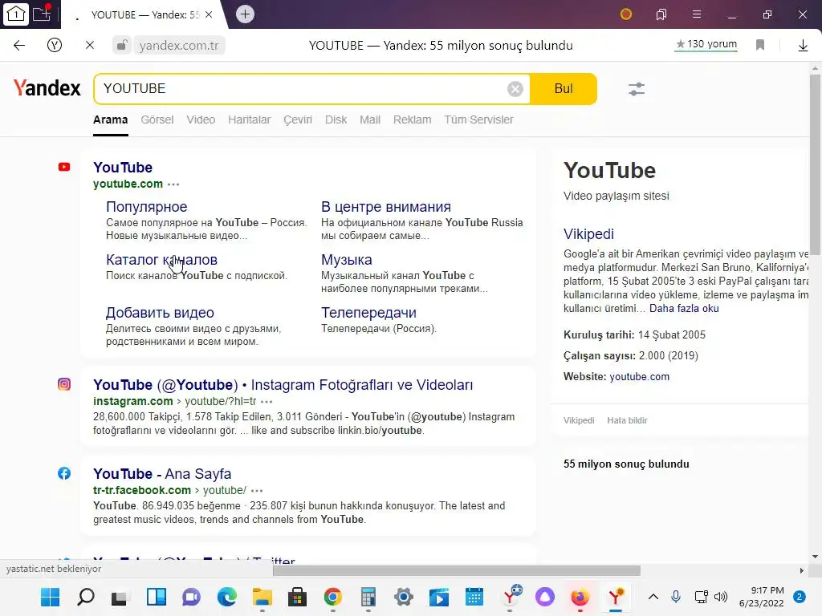Open Tüm Servisler tab
Image resolution: width=822 pixels, height=616 pixels.
coord(479,120)
